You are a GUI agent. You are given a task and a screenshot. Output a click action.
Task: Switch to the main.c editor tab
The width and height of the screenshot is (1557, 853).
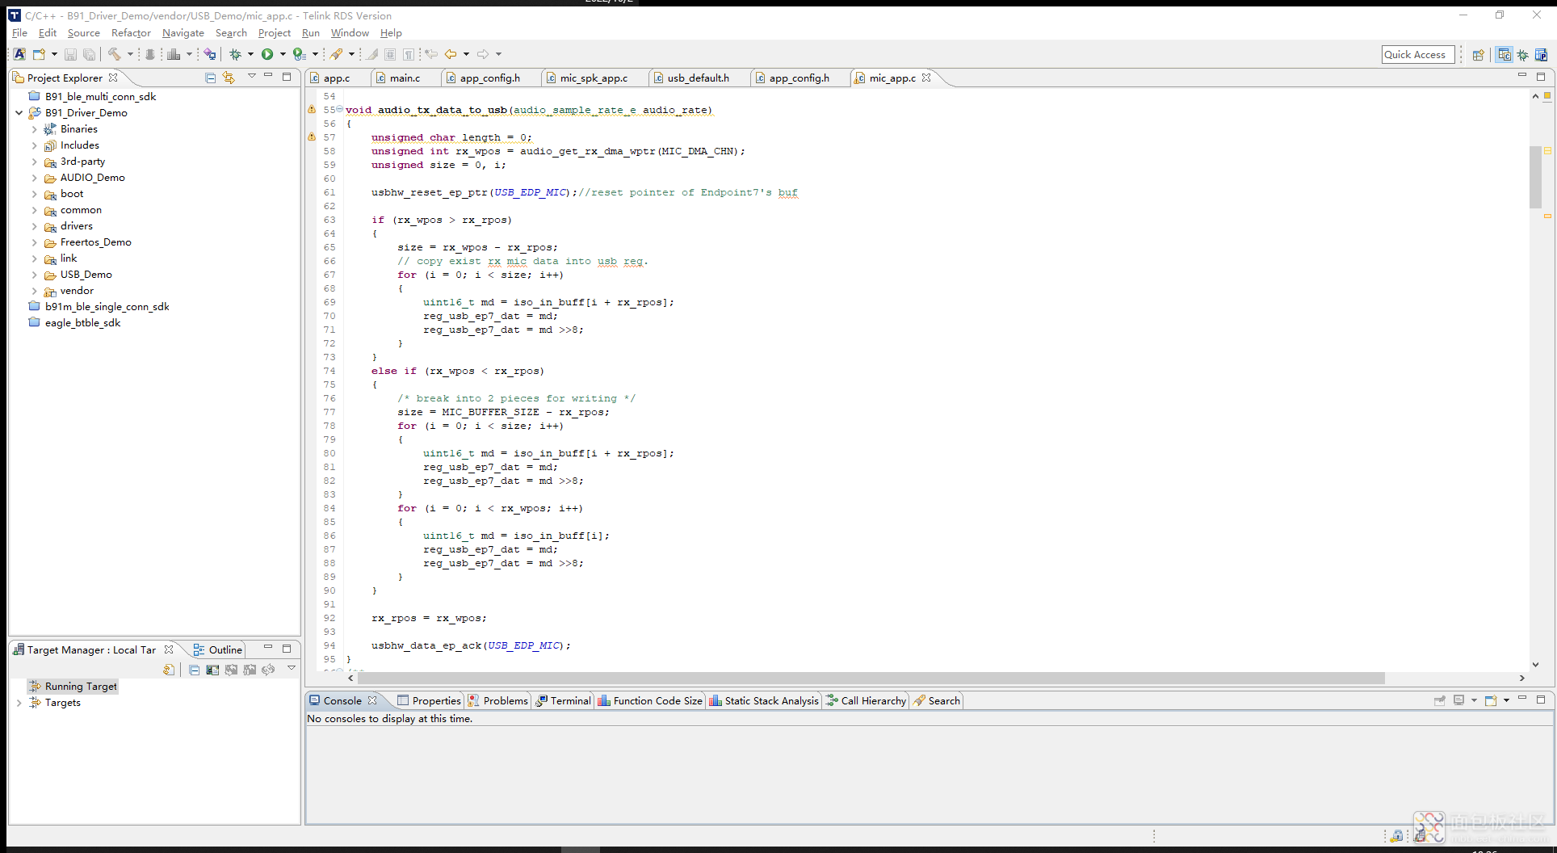[405, 78]
